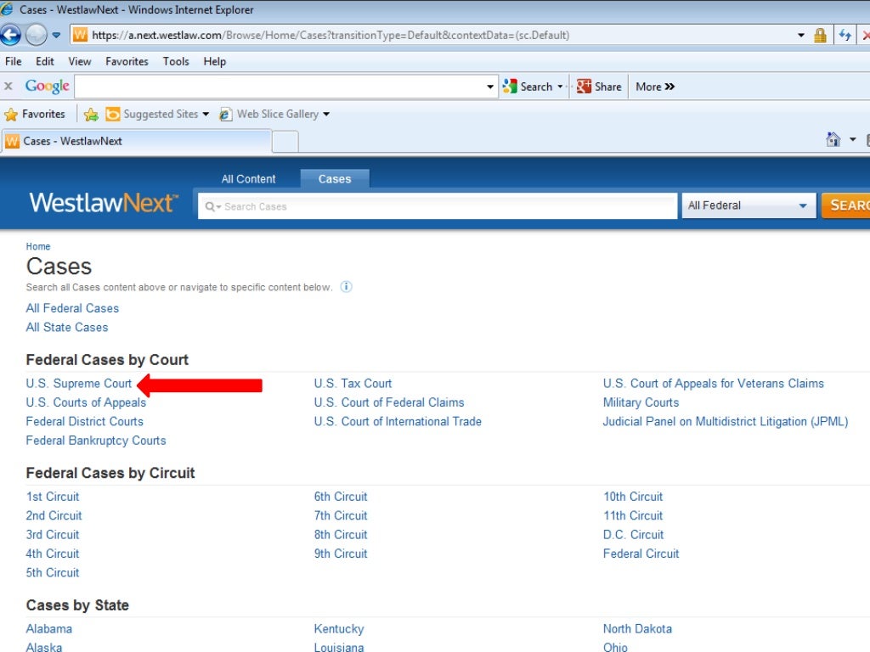Click the Google toolbar search box

(x=280, y=87)
